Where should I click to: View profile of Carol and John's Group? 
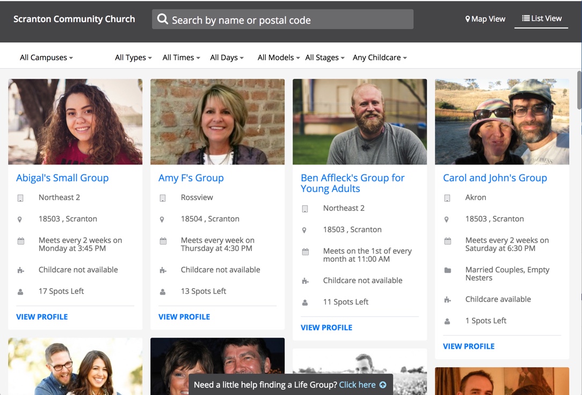(x=469, y=346)
